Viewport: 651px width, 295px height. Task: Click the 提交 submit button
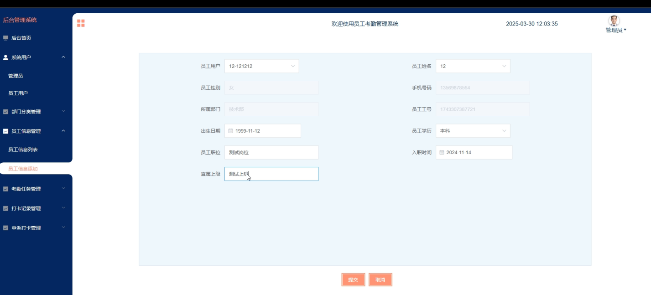[353, 279]
